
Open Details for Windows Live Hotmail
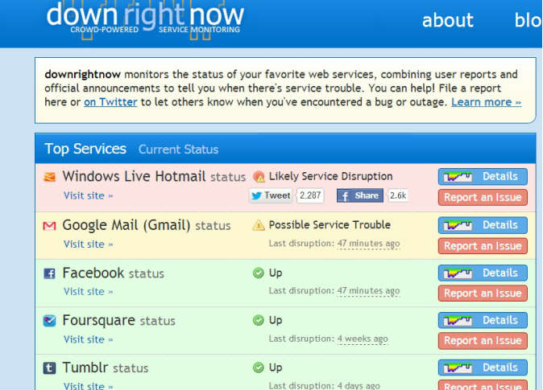pos(483,177)
